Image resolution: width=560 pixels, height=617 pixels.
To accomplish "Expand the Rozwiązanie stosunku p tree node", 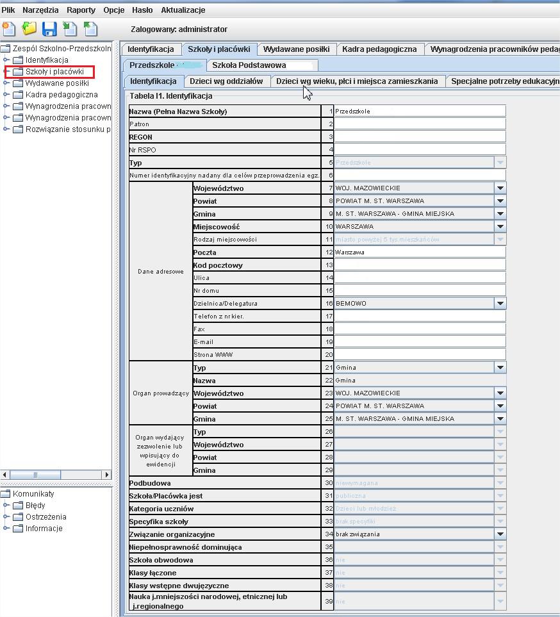I will 6,129.
